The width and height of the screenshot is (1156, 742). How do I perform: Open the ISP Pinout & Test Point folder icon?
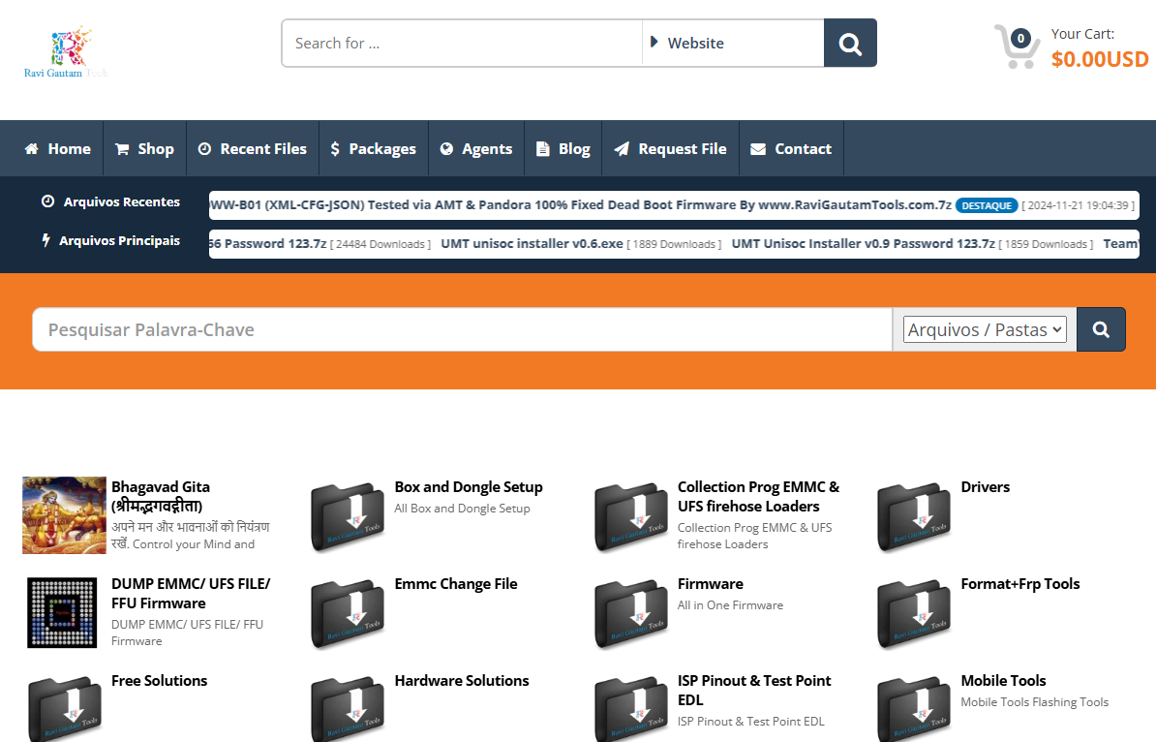(x=631, y=709)
